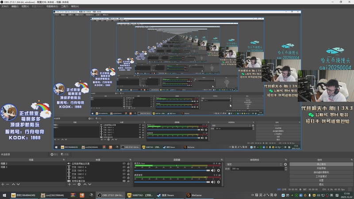Open the 文件(F) menu

[5, 7]
